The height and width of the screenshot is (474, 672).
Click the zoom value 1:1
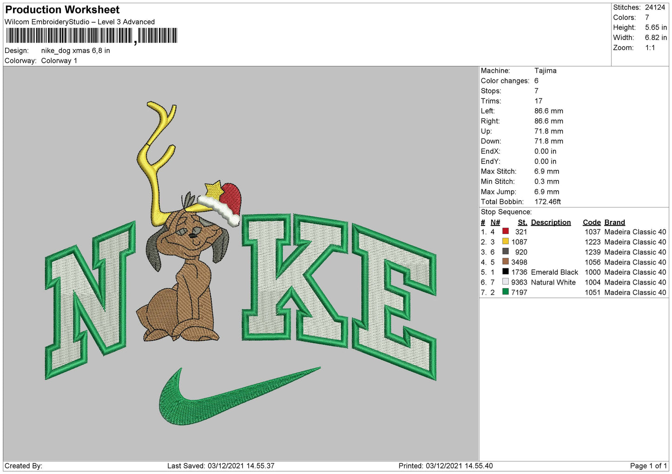pos(650,48)
